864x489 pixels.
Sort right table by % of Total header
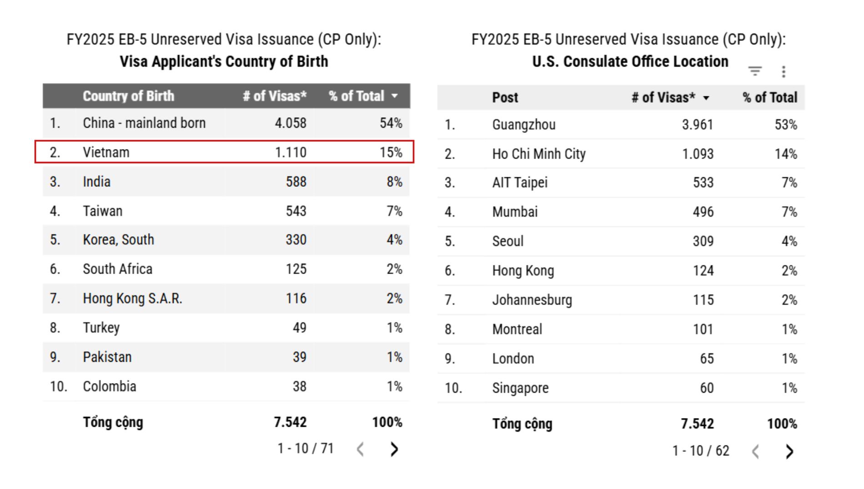pyautogui.click(x=770, y=97)
